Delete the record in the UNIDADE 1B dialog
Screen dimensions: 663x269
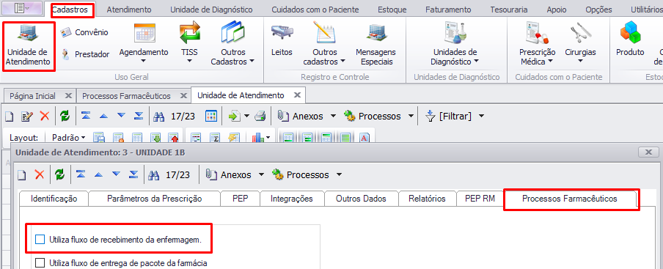(40, 175)
